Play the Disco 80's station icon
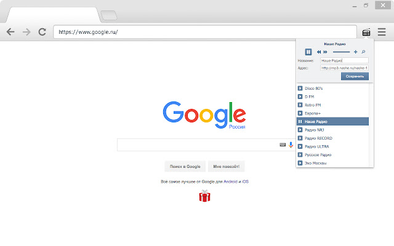Screen dimensions: 394x246 coord(300,89)
